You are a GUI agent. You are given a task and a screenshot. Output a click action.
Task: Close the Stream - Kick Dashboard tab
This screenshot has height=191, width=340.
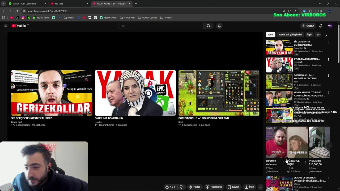tap(45, 4)
